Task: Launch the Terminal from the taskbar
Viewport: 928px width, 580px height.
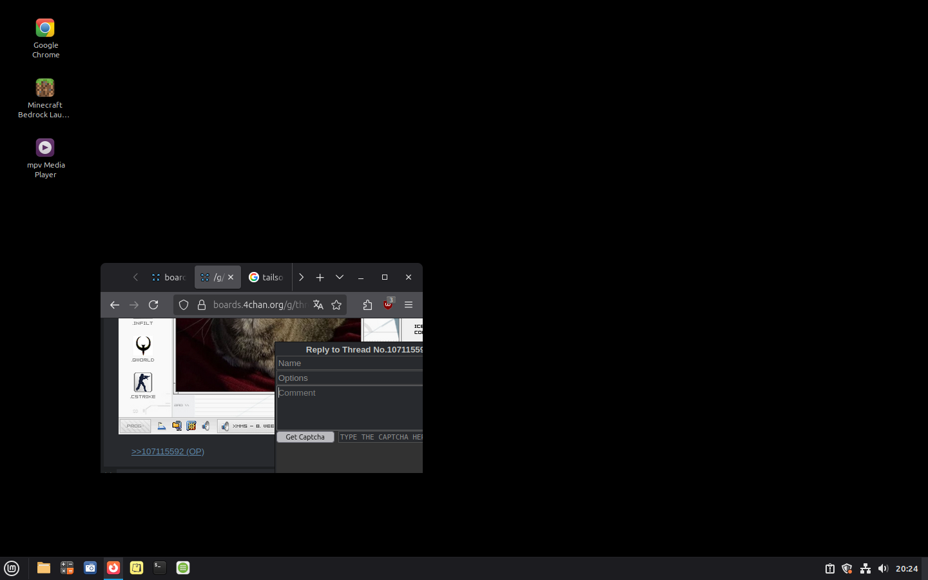Action: pyautogui.click(x=160, y=568)
